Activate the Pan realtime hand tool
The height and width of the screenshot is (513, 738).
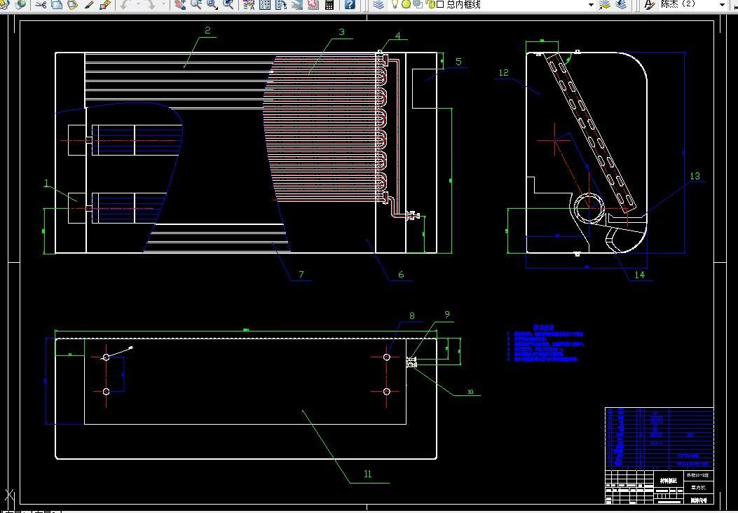pos(180,5)
